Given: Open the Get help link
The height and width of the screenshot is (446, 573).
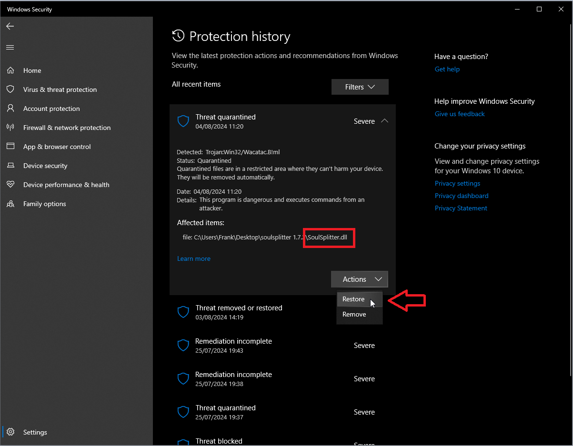Looking at the screenshot, I should pyautogui.click(x=447, y=69).
